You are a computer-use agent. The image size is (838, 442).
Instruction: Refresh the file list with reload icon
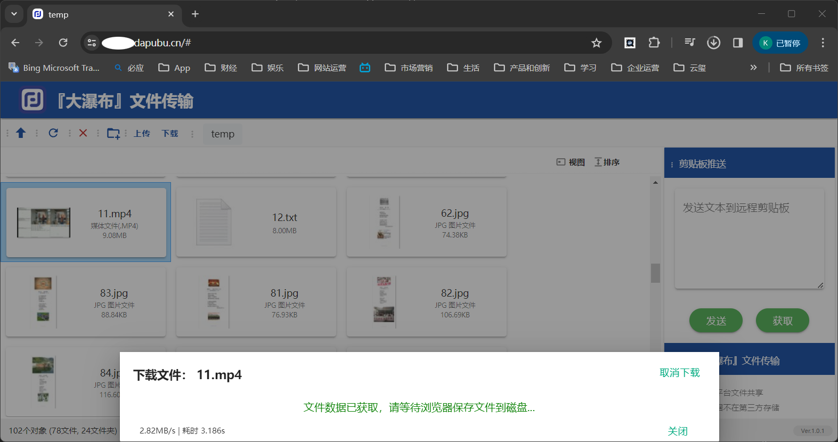coord(53,133)
